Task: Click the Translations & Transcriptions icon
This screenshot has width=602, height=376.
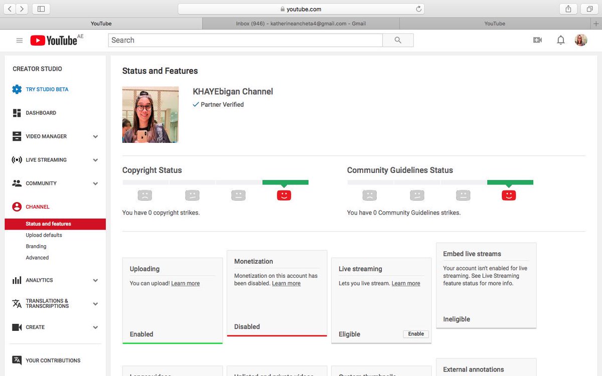Action: (17, 303)
